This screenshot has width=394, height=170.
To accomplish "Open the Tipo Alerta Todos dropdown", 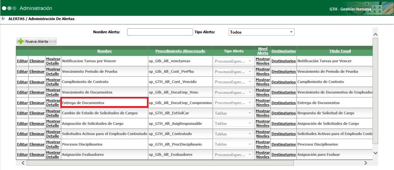I will tap(261, 32).
